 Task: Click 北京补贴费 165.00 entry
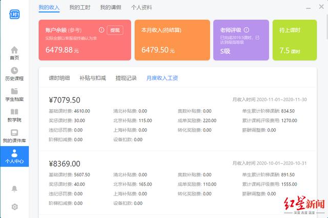pyautogui.click(x=133, y=184)
